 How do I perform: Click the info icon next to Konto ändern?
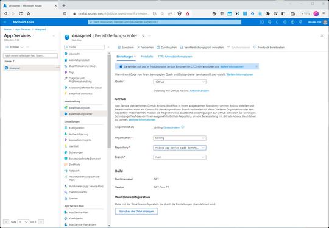click(x=183, y=127)
